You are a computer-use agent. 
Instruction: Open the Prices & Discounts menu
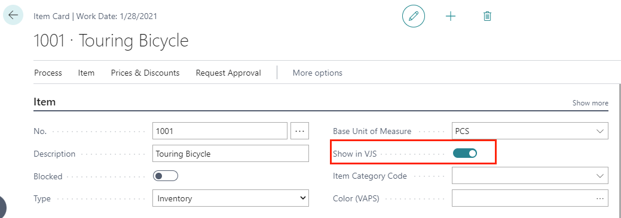point(145,73)
